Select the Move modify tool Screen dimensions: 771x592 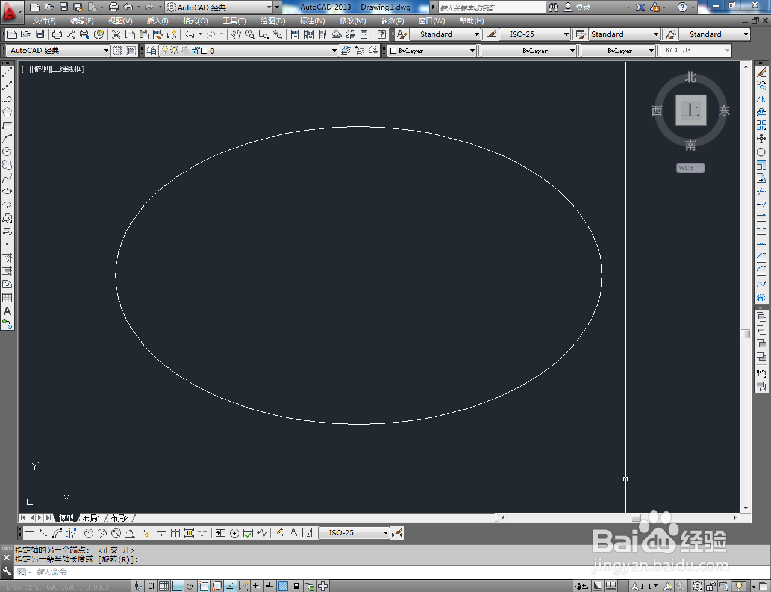[x=761, y=139]
